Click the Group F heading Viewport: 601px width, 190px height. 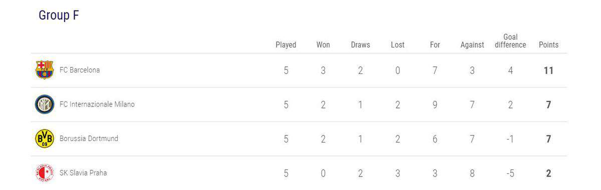(x=59, y=15)
